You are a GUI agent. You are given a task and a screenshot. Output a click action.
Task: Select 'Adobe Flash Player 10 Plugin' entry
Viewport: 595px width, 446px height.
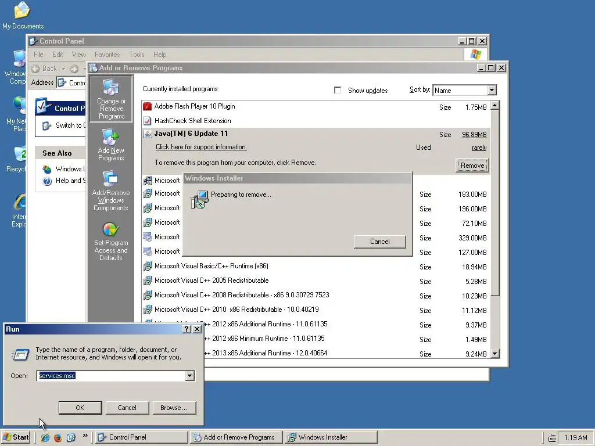click(x=316, y=107)
